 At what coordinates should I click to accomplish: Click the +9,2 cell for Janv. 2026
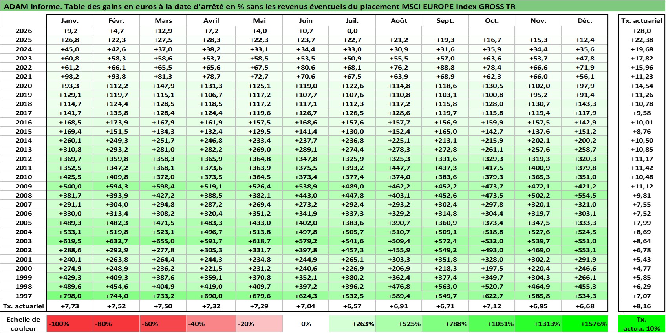70,31
